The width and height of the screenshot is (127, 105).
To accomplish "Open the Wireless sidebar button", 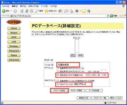I will click(14, 46).
